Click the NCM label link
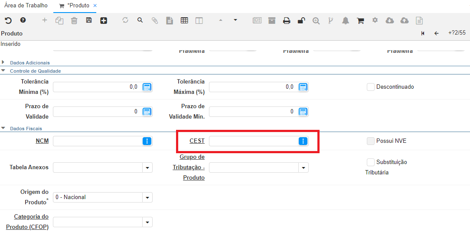This screenshot has height=235, width=470. pos(42,141)
